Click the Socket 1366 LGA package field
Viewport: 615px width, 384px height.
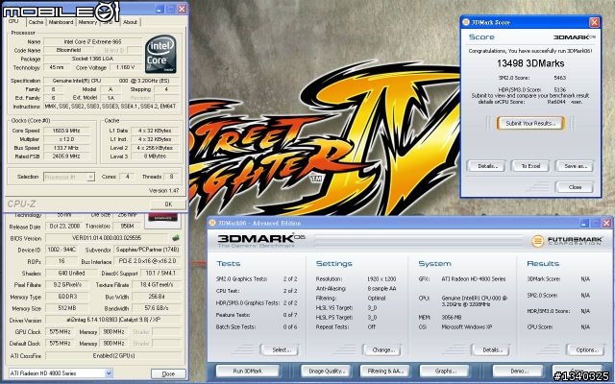pos(92,59)
